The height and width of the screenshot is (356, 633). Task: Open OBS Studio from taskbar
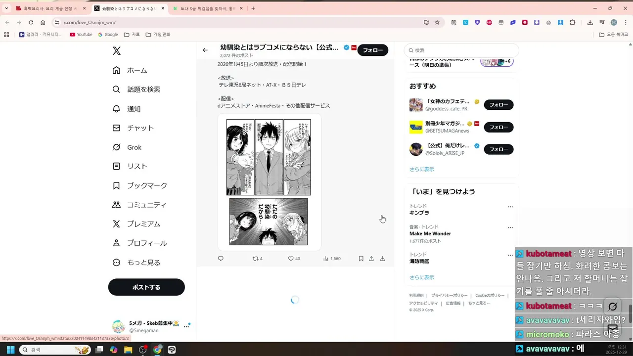click(x=143, y=350)
